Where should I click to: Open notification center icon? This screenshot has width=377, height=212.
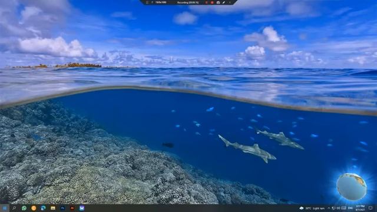click(371, 208)
